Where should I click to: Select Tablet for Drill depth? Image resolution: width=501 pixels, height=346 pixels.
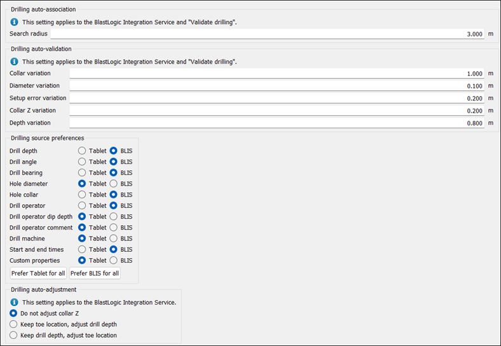pyautogui.click(x=82, y=151)
